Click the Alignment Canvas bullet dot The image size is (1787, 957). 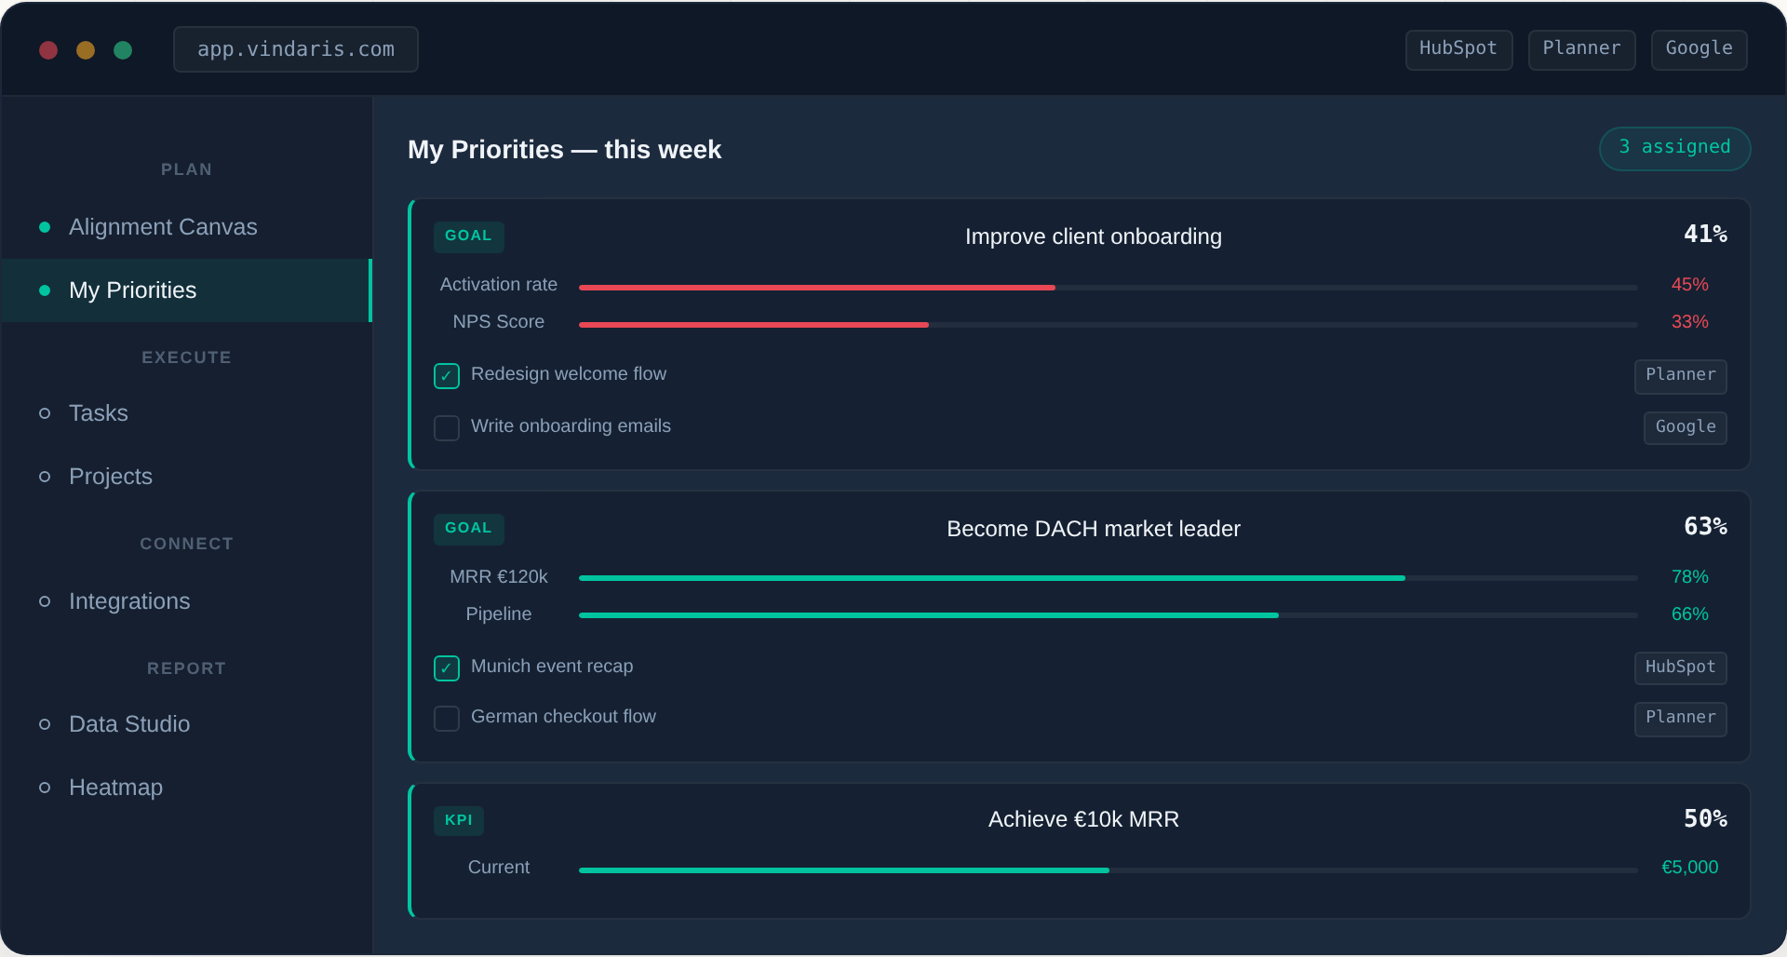click(x=45, y=227)
